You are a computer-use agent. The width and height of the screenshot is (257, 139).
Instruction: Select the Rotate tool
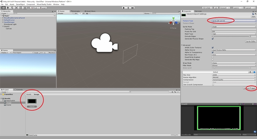(x=12, y=8)
